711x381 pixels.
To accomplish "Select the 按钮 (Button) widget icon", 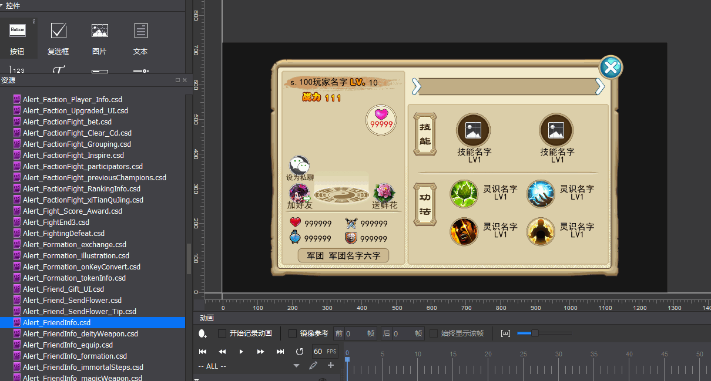I will pyautogui.click(x=17, y=30).
